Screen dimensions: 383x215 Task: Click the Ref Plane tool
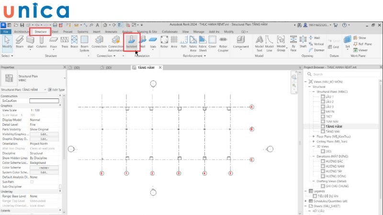[362, 44]
